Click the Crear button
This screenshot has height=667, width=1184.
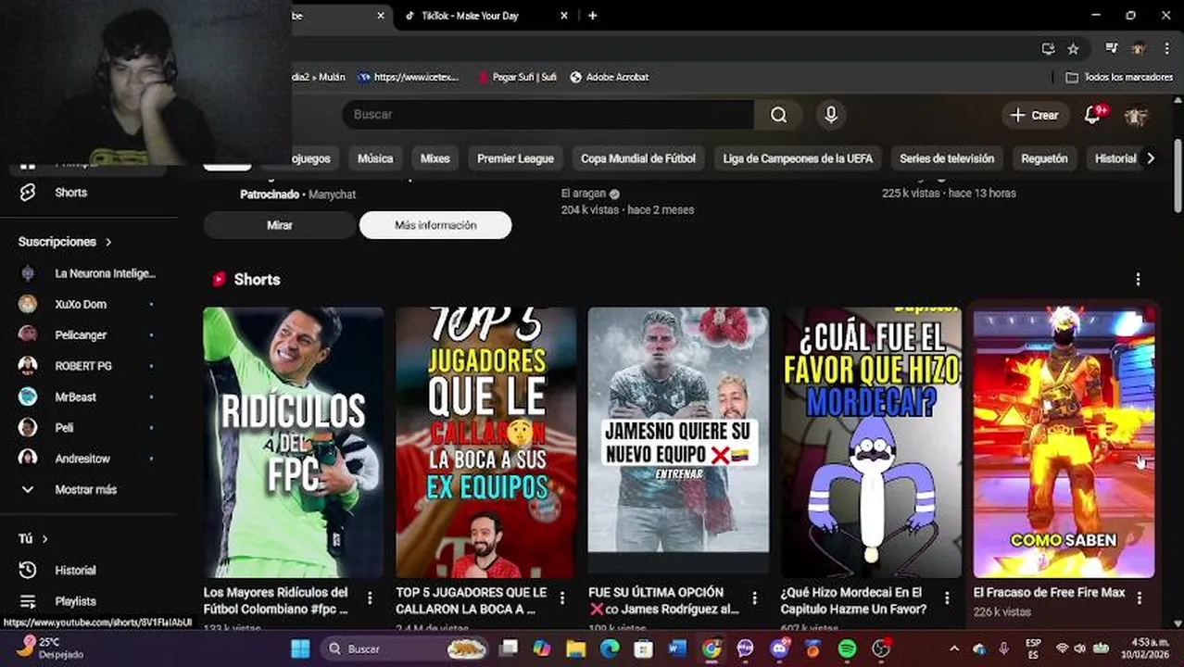click(1034, 115)
